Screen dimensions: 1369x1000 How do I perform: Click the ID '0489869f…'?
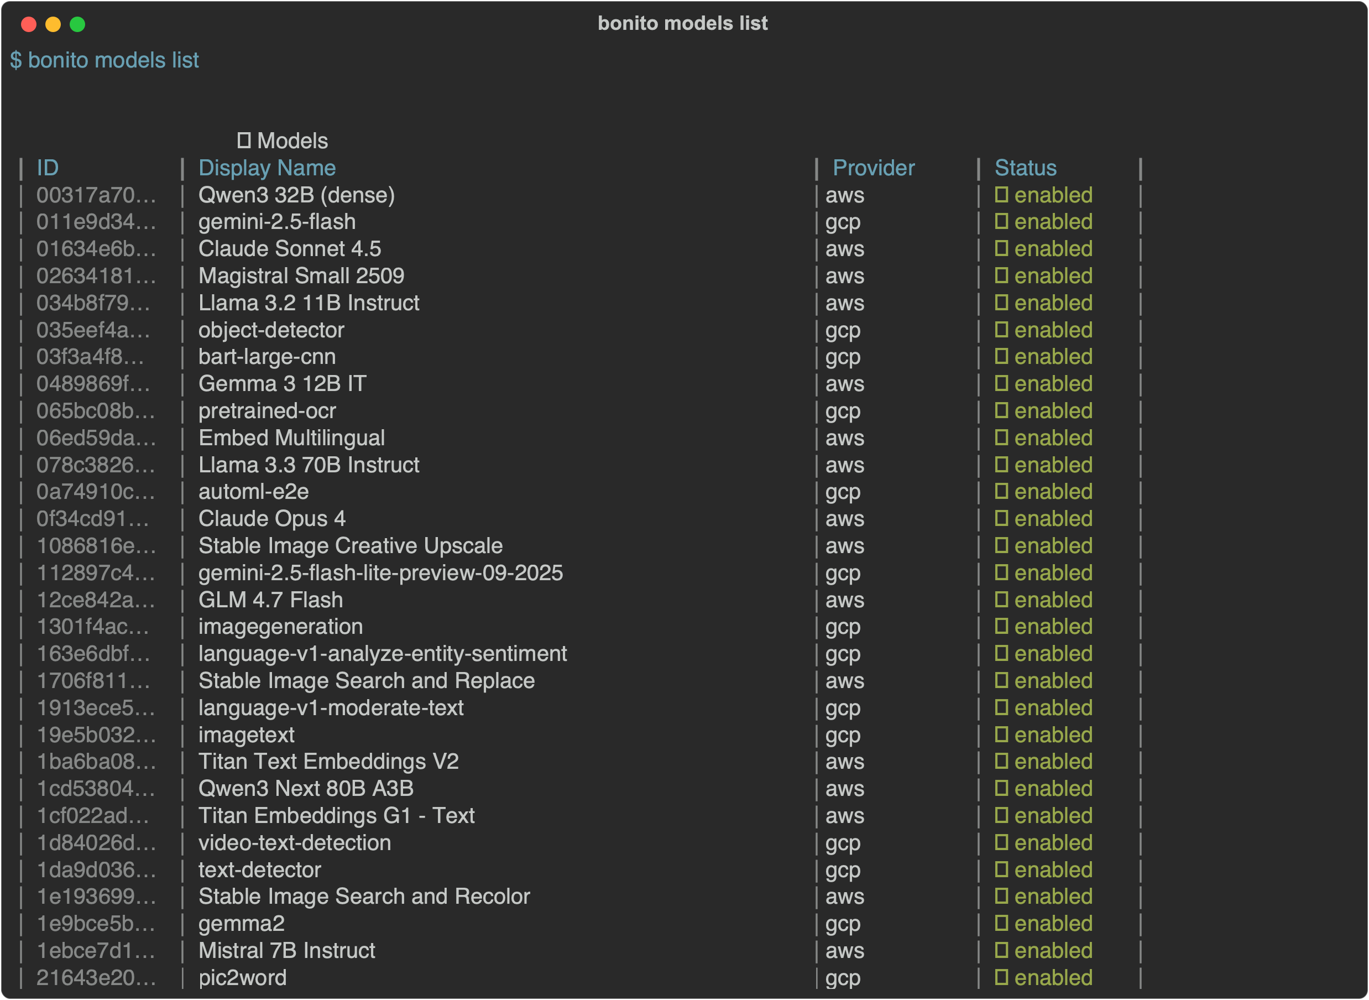tap(93, 384)
